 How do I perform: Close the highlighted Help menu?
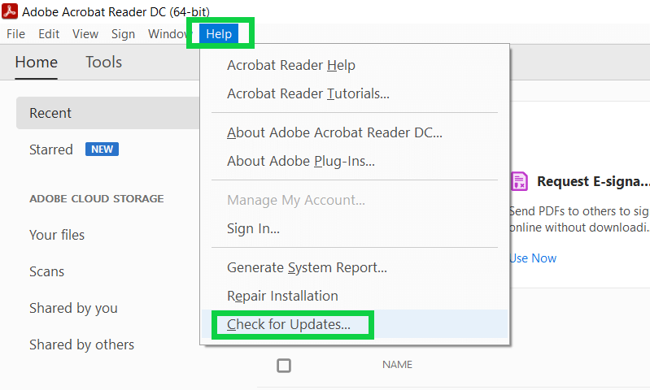point(219,34)
